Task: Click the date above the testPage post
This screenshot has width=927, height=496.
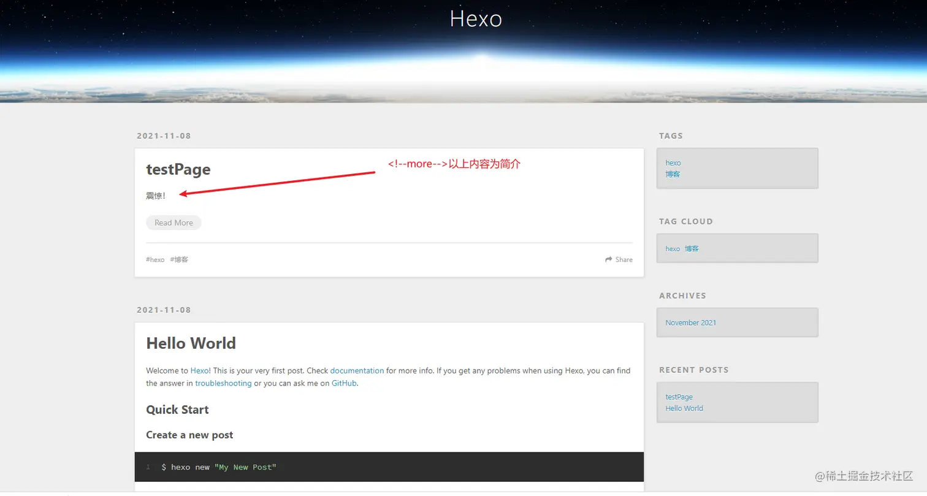Action: [164, 135]
